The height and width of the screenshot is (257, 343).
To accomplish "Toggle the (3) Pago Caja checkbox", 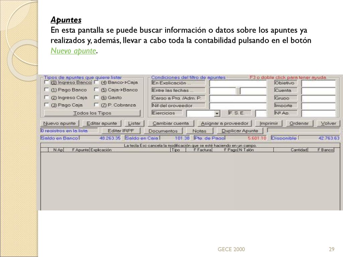I will click(46, 105).
